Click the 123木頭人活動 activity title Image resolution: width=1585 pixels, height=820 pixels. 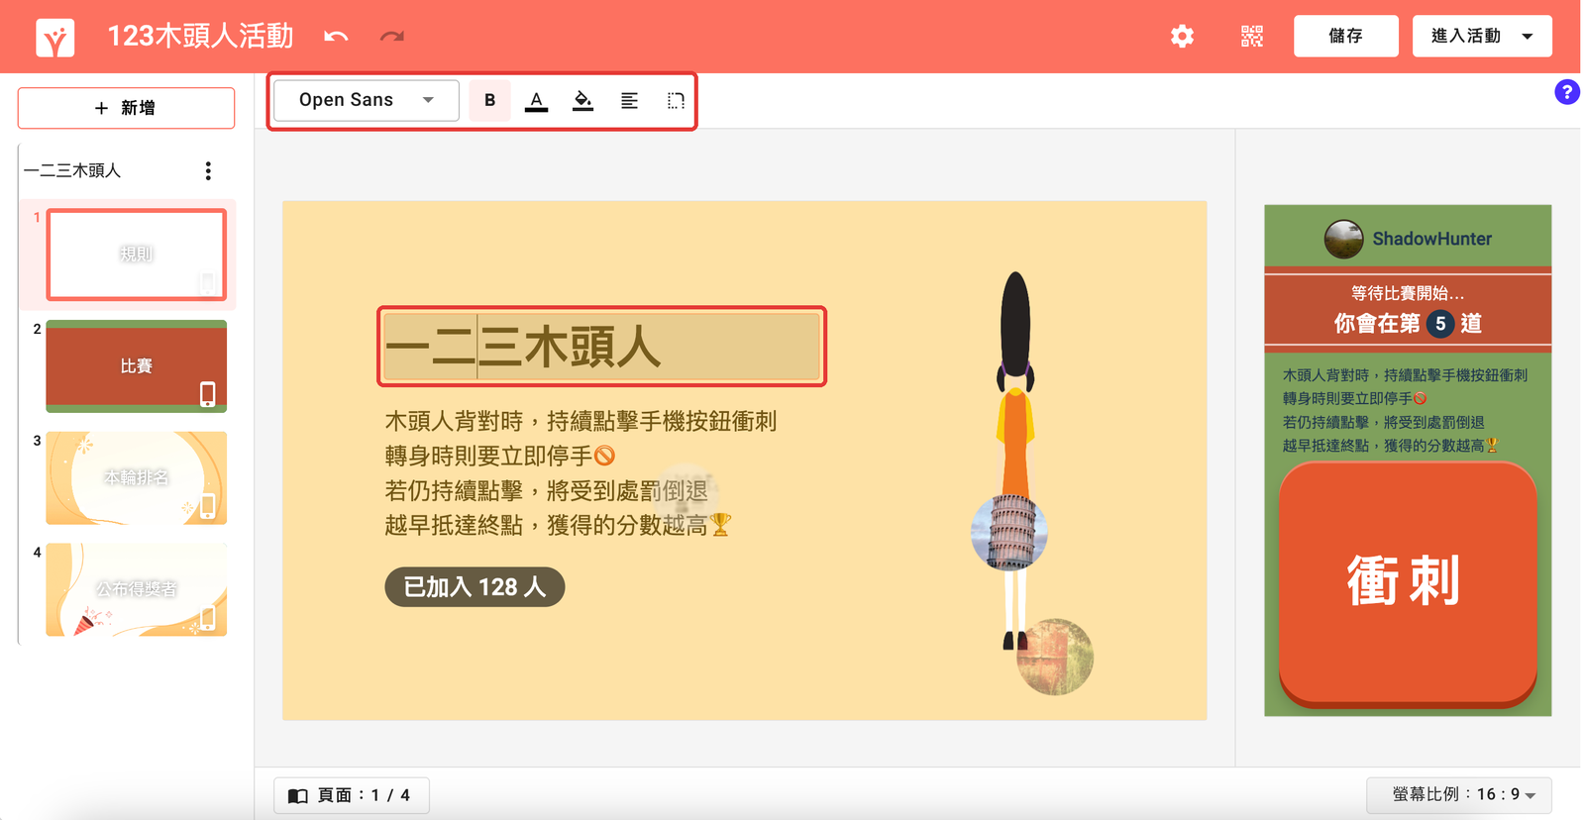point(200,37)
